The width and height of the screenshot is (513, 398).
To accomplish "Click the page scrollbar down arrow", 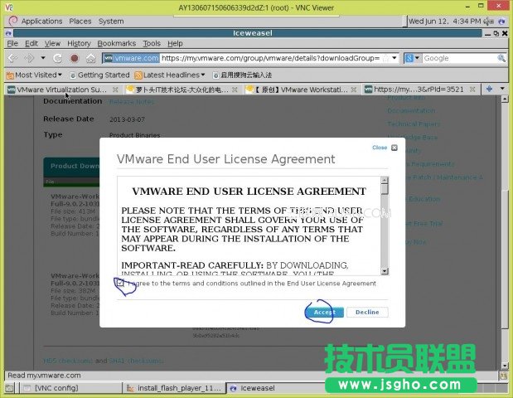I will (x=505, y=366).
